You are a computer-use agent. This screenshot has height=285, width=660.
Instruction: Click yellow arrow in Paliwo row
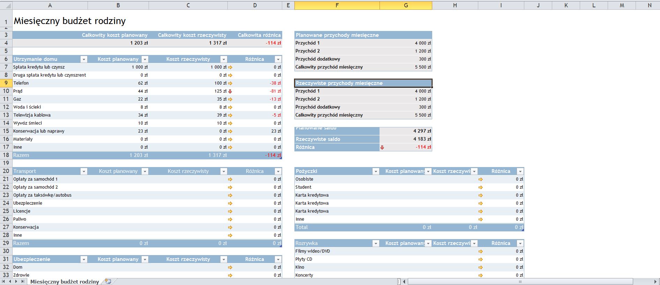click(230, 219)
